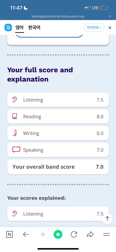Image resolution: width=116 pixels, height=252 pixels.
Task: Share the page via share arrow
Action: [90, 234]
